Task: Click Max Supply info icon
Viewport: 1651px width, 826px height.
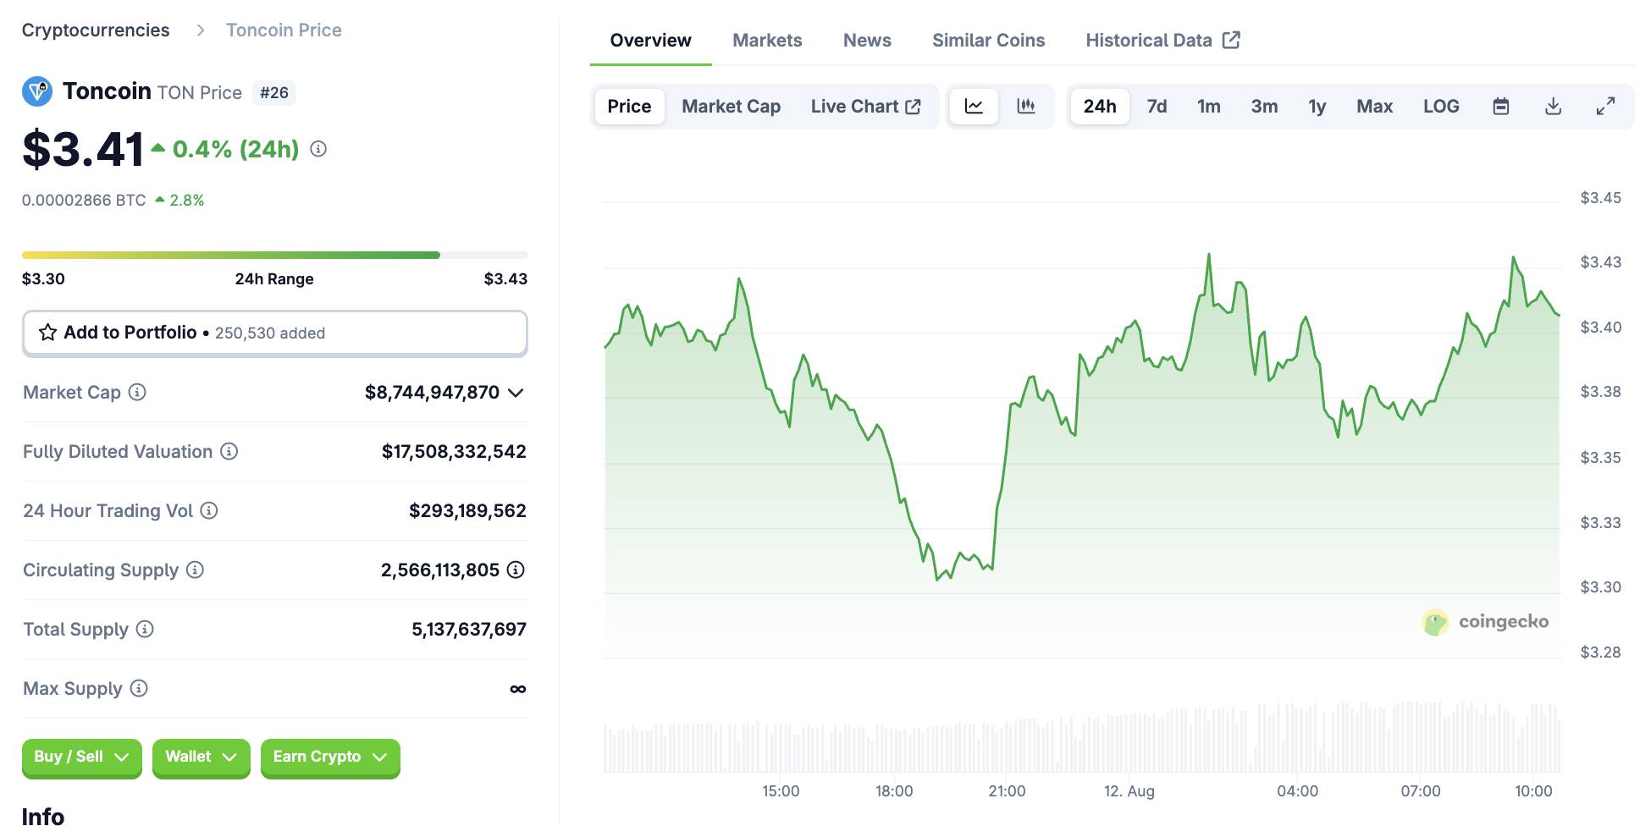Action: (139, 688)
